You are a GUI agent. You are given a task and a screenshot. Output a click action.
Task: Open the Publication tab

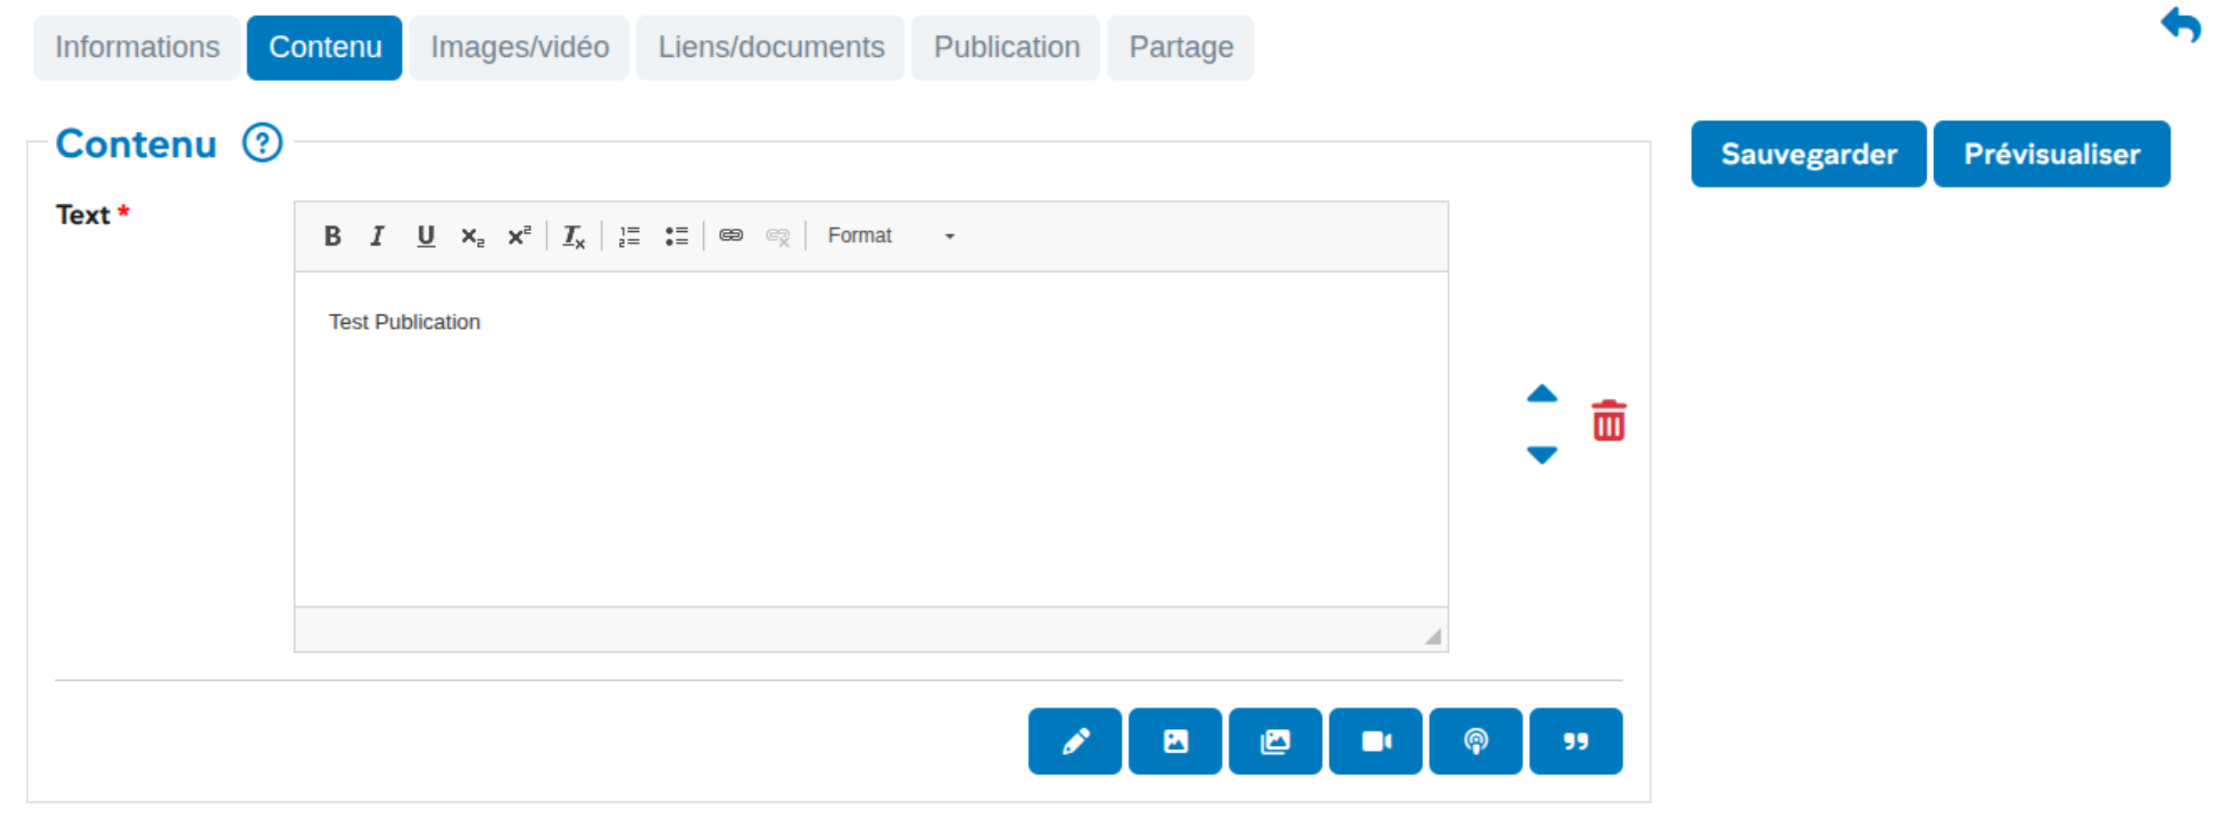1006,47
